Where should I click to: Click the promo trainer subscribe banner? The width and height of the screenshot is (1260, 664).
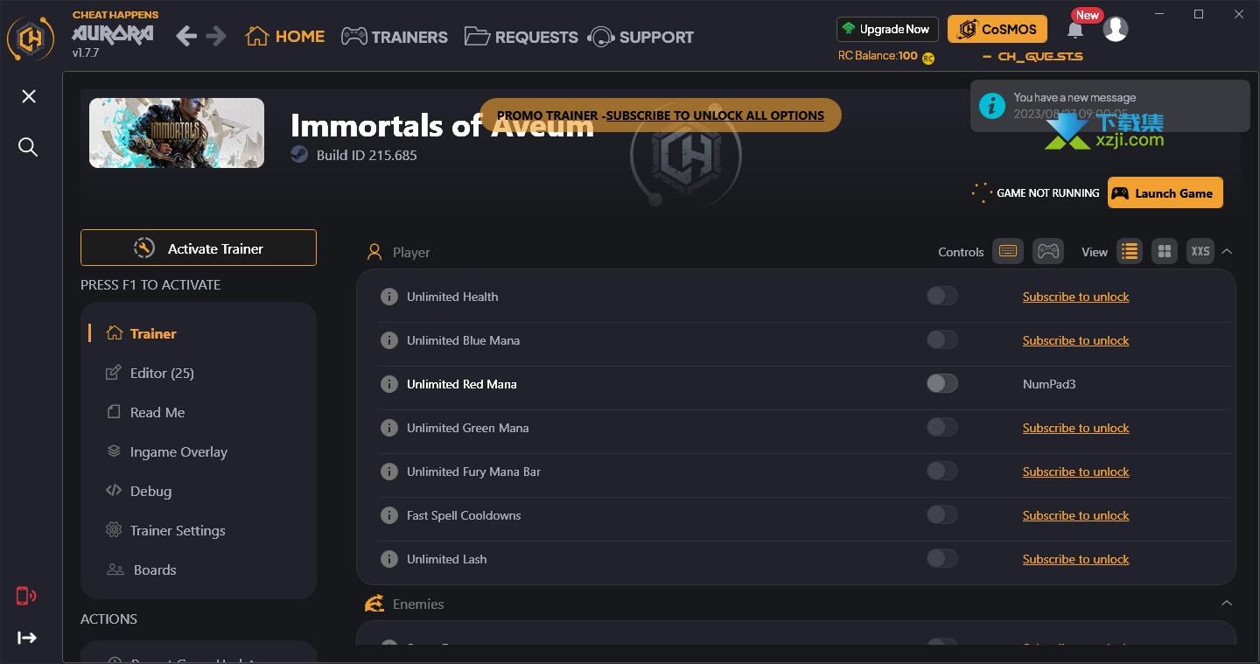pos(661,115)
